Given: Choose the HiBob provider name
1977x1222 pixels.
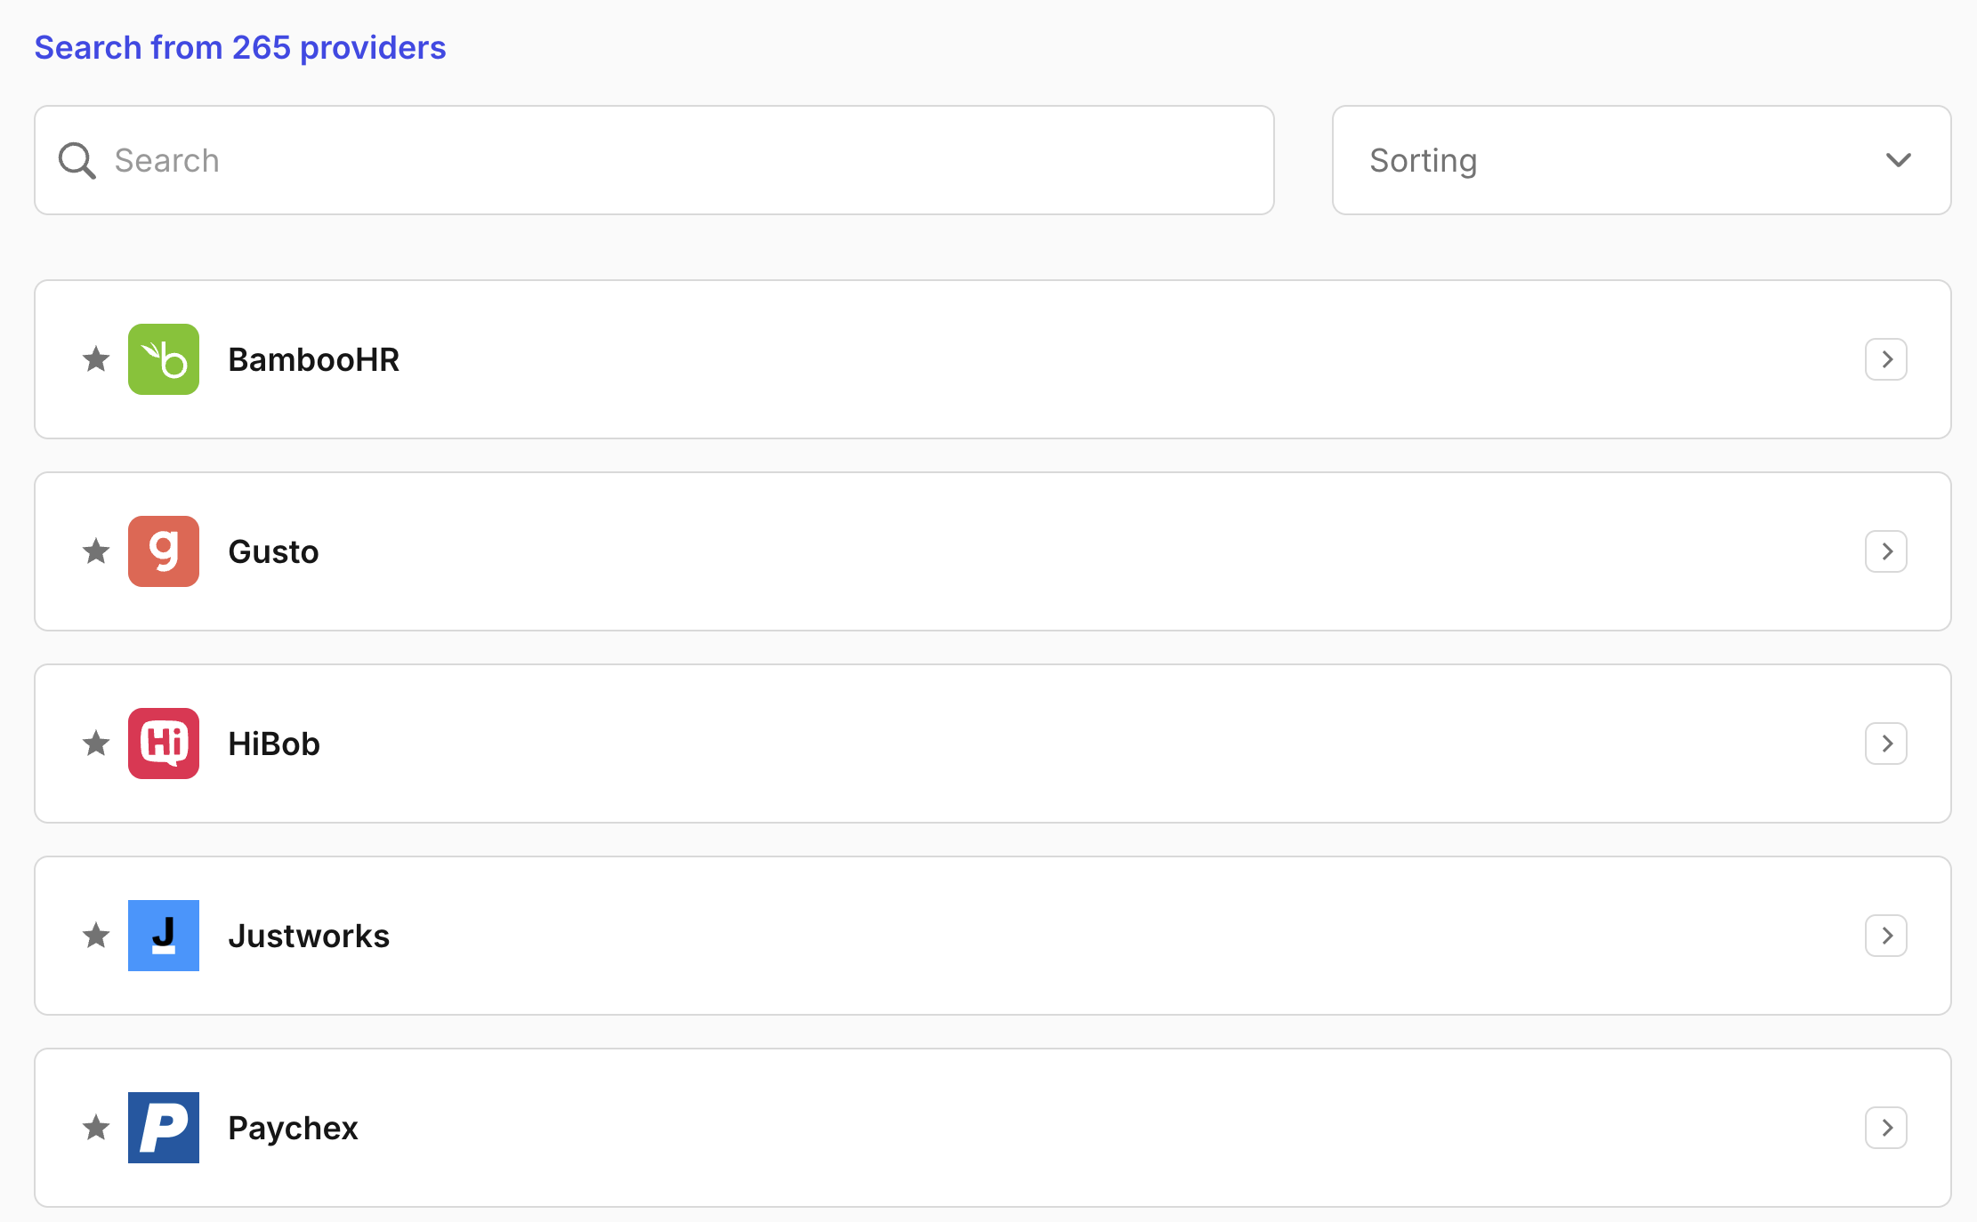Looking at the screenshot, I should pyautogui.click(x=274, y=744).
